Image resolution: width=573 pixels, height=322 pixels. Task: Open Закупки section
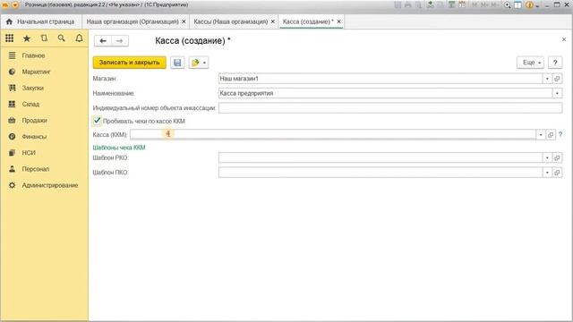pos(44,88)
